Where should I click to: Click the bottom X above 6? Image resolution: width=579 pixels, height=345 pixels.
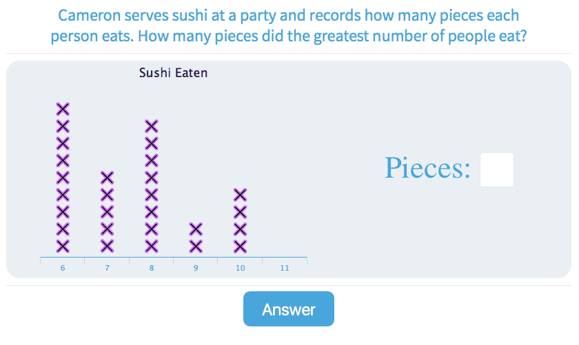coord(63,246)
